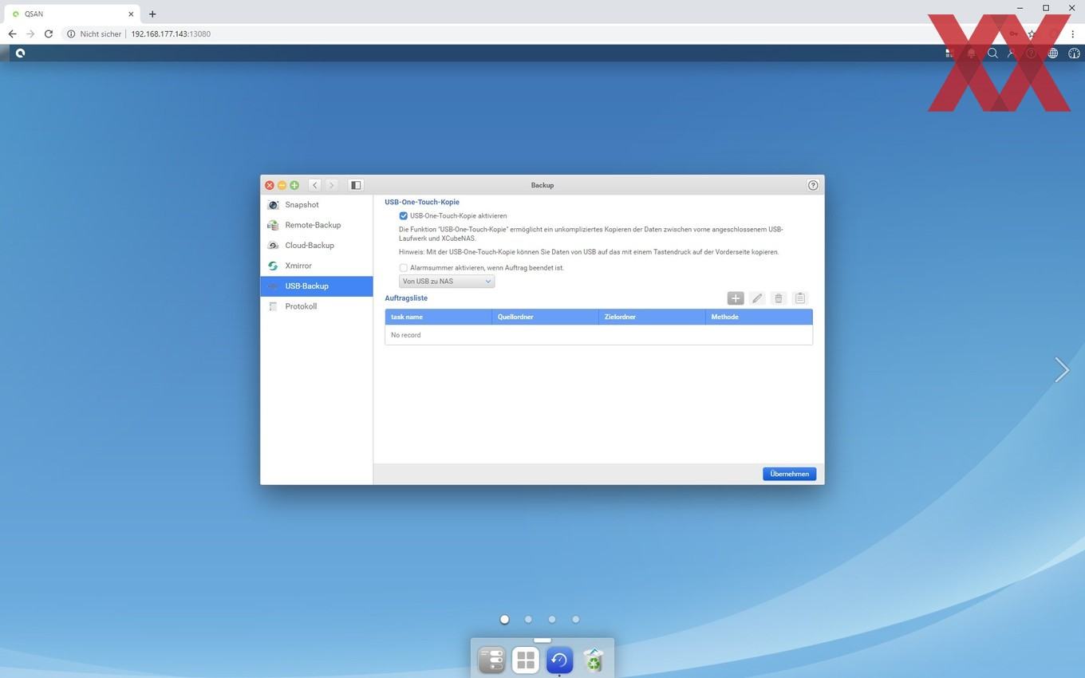This screenshot has height=678, width=1085.
Task: Switch to fourth desktop page dot
Action: tap(576, 619)
